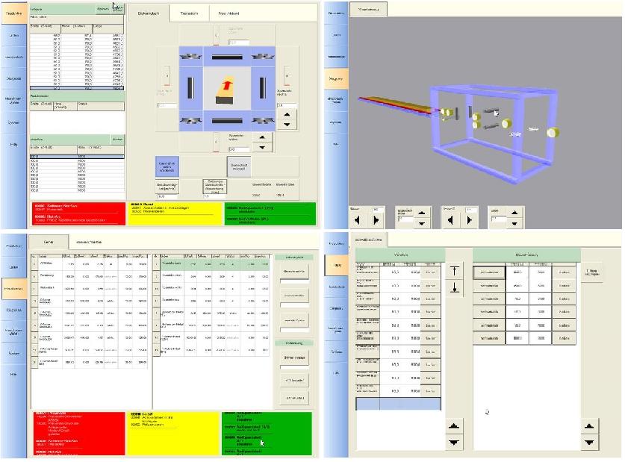Click the upper-left cutter head icon in machine diagram
The width and height of the screenshot is (625, 462).
(190, 57)
